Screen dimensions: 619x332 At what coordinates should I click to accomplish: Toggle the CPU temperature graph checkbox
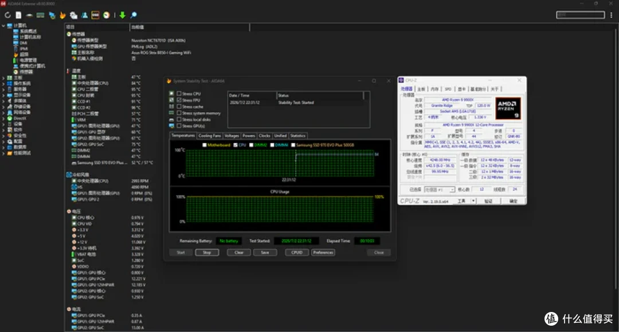click(x=236, y=145)
